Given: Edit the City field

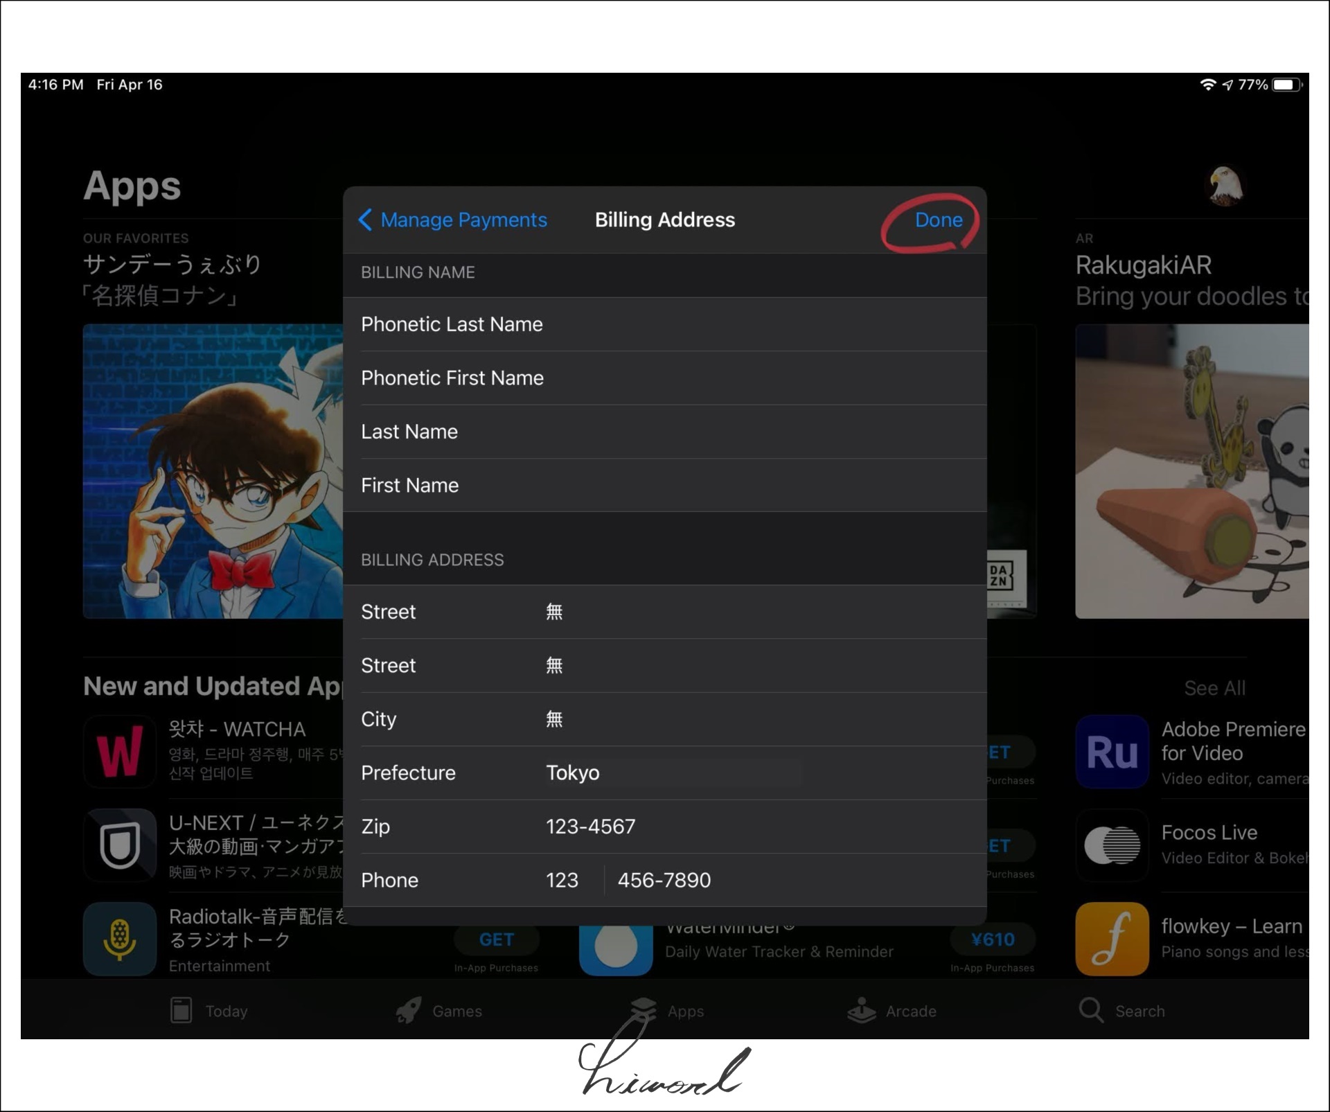Looking at the screenshot, I should pos(665,719).
